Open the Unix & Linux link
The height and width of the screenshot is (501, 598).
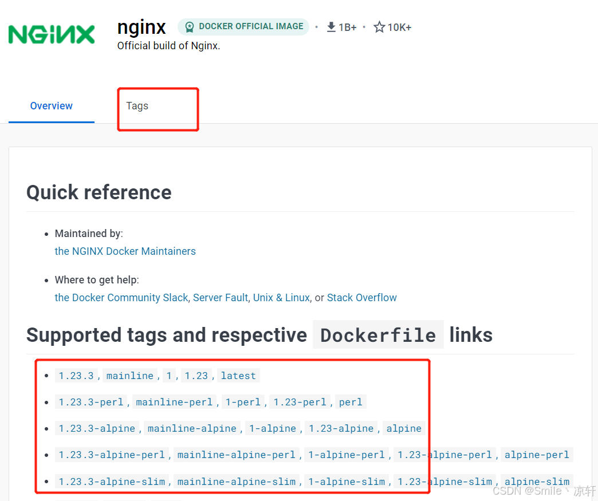click(281, 297)
